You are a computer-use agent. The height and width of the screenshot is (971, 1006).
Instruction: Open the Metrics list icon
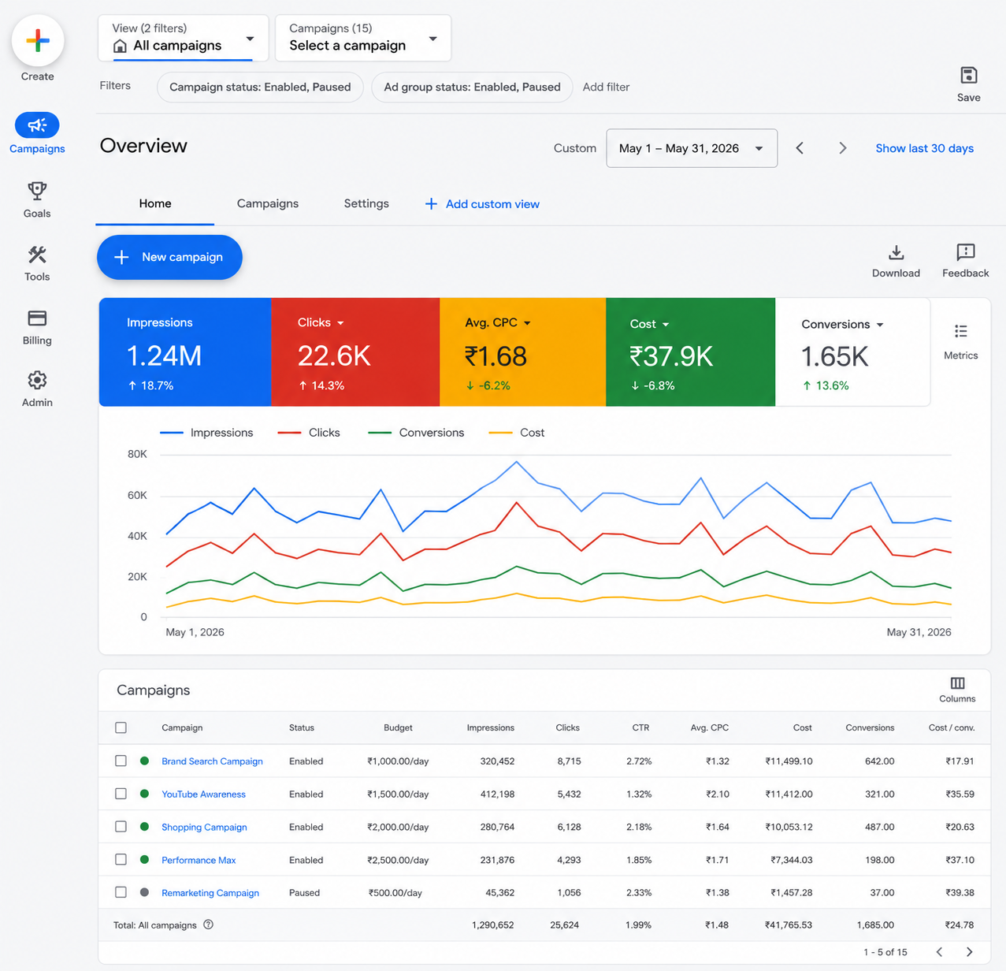pyautogui.click(x=961, y=332)
